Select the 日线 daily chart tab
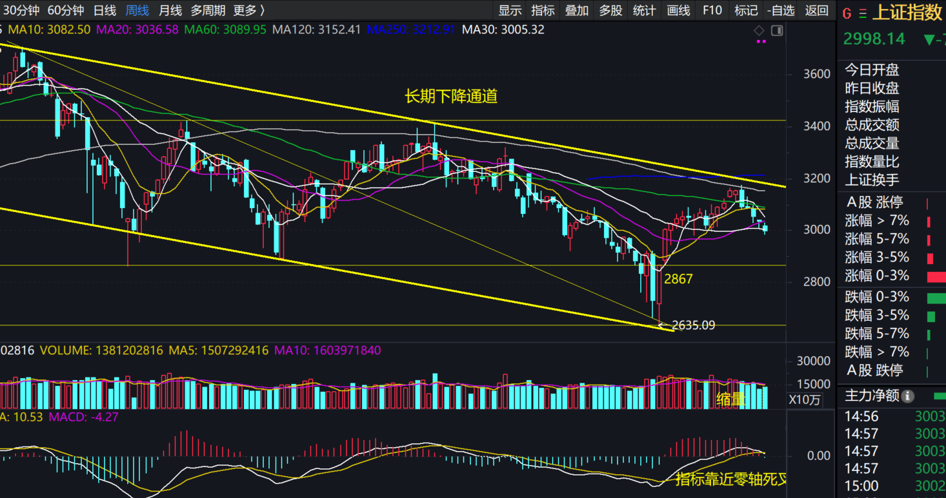The image size is (946, 498). [x=105, y=10]
